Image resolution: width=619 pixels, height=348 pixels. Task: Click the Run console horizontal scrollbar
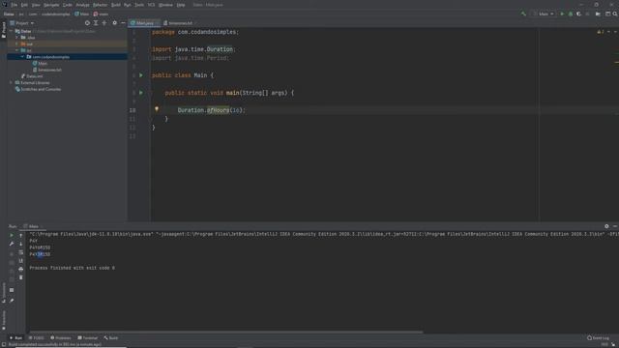click(x=226, y=333)
